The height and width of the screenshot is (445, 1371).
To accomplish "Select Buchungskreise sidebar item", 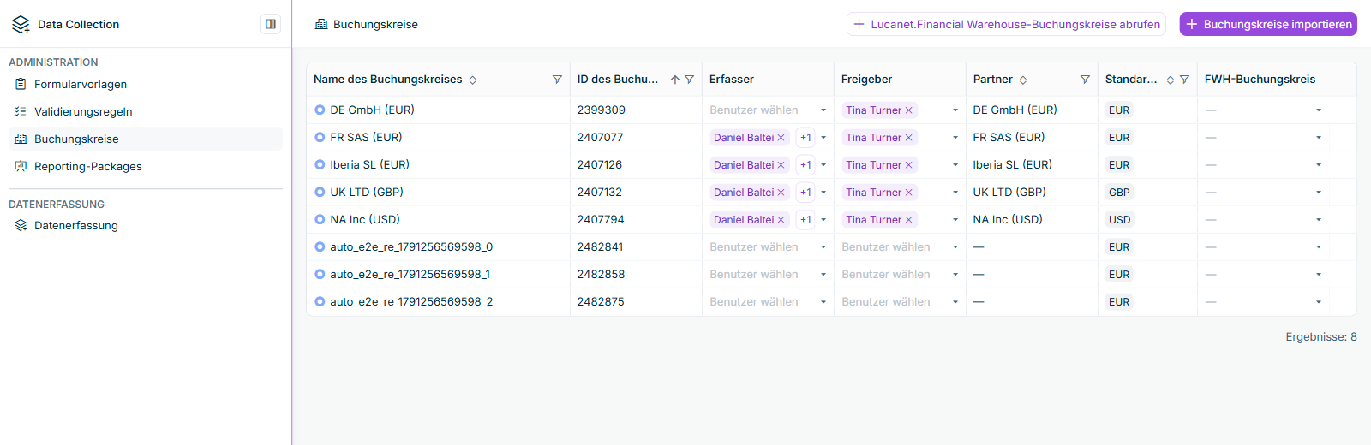I will coord(146,139).
